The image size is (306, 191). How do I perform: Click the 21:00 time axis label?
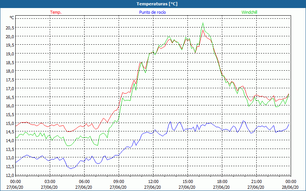tap(256, 182)
